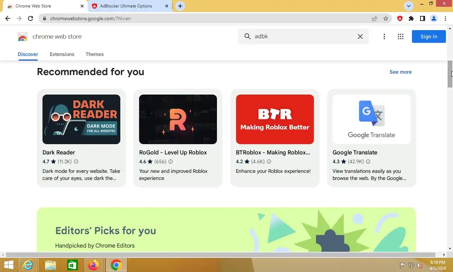Switch to AdBlocker Ultimate Options tab
Image resolution: width=453 pixels, height=272 pixels.
pyautogui.click(x=130, y=6)
